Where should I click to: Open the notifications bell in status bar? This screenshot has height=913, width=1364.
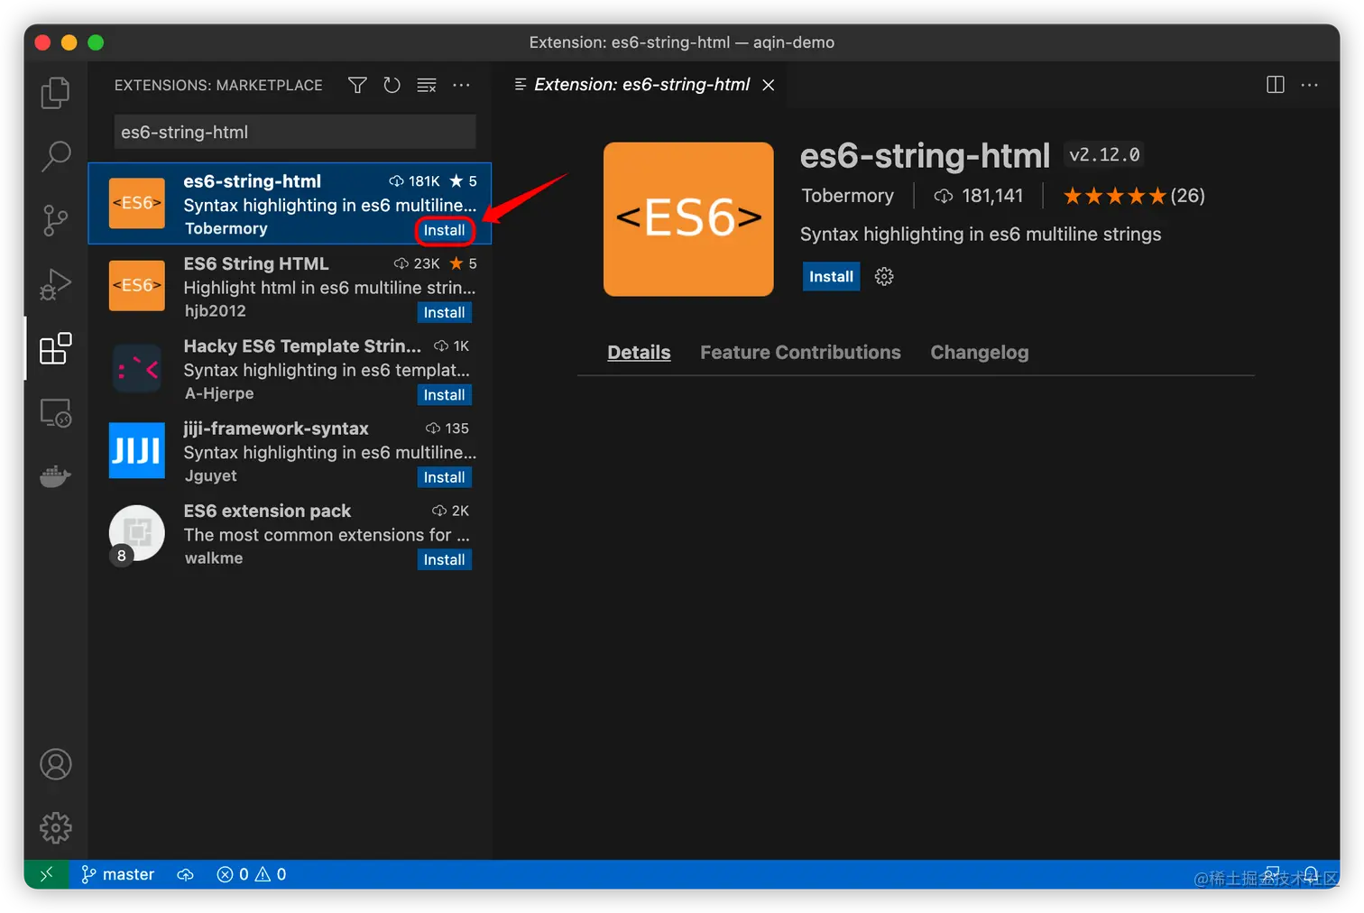click(1311, 874)
